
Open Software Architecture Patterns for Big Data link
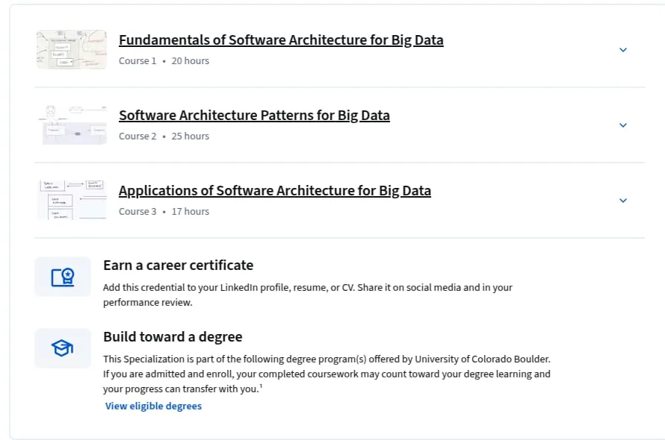(254, 115)
